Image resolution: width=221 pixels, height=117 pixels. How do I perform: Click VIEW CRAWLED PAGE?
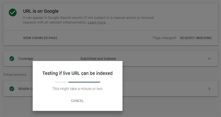click(40, 38)
